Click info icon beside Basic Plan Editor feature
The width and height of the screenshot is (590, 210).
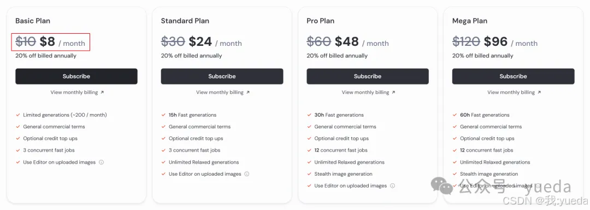point(101,163)
